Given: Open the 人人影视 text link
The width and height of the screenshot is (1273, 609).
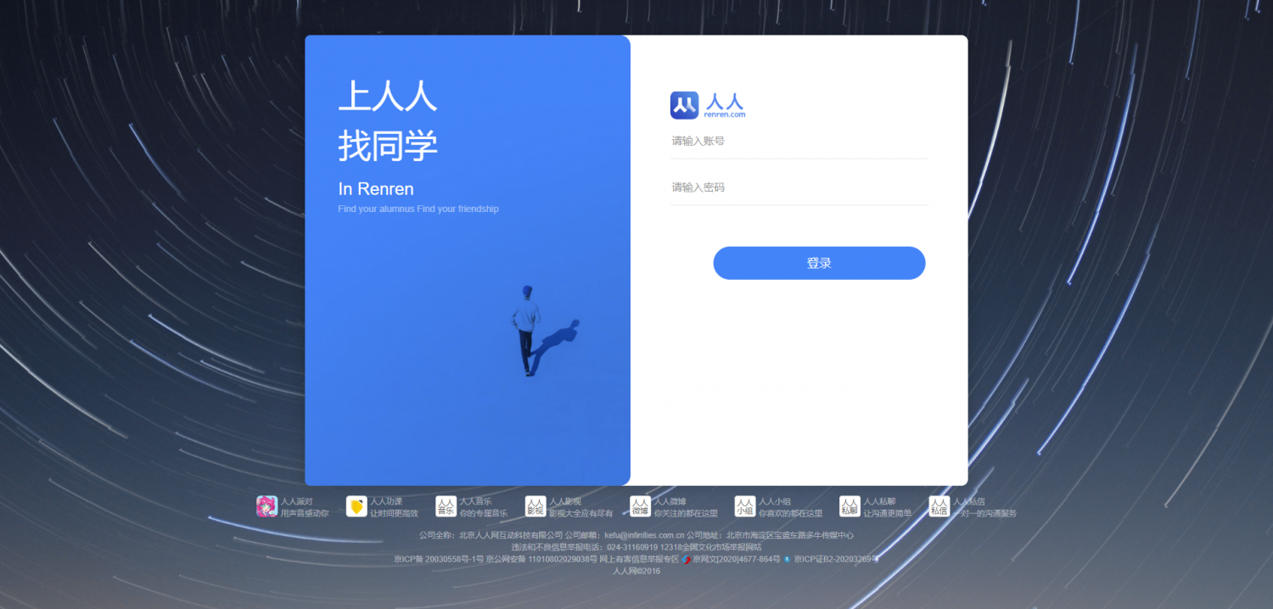Looking at the screenshot, I should click(x=565, y=501).
